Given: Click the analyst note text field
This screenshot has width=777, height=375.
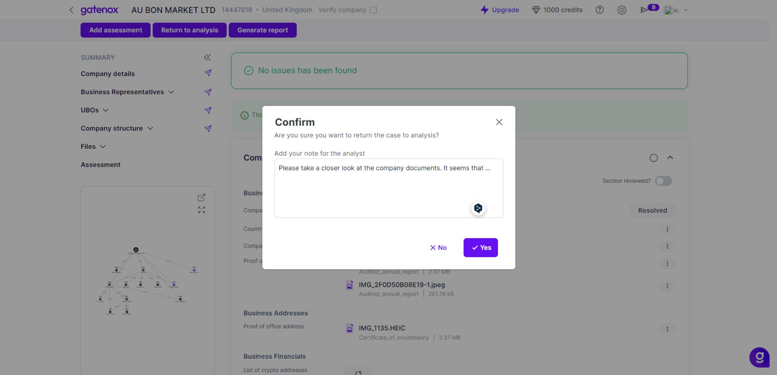Looking at the screenshot, I should point(388,188).
